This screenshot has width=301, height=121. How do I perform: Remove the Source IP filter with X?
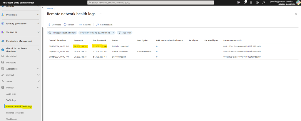(x=113, y=33)
